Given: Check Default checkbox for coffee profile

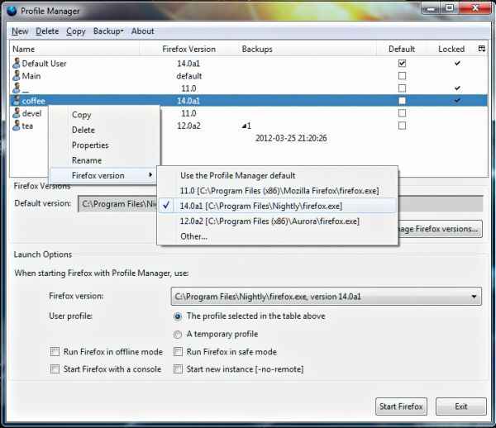Looking at the screenshot, I should (402, 101).
